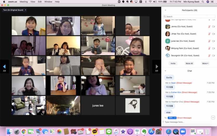Click muted microphone icon for Minjung Park

click(209, 48)
